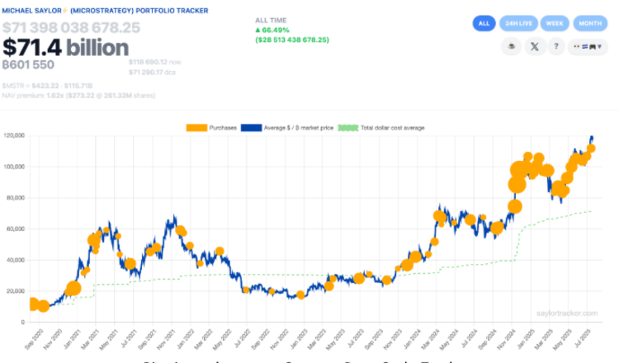Viewport: 619px width, 363px height.
Task: Click the first purchase dot at Sep 2020
Action: click(x=33, y=304)
